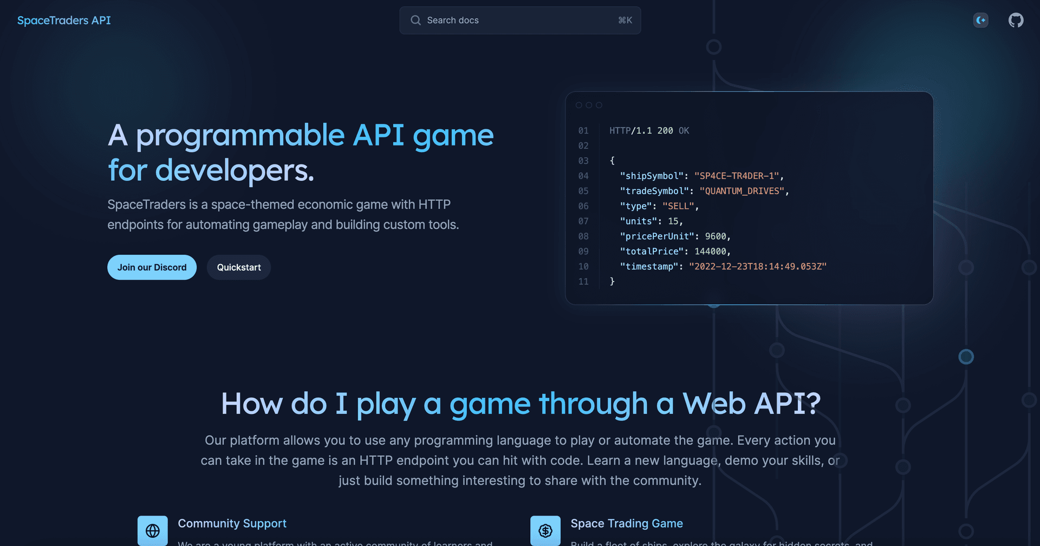Click the "pricePerUnit": 9600 line
The height and width of the screenshot is (546, 1040).
coord(675,236)
